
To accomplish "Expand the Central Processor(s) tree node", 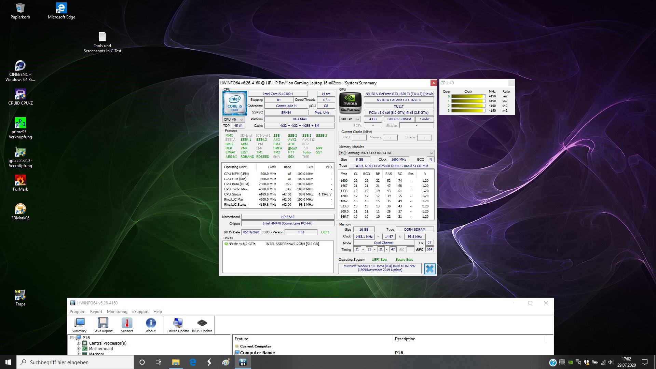I will click(78, 343).
